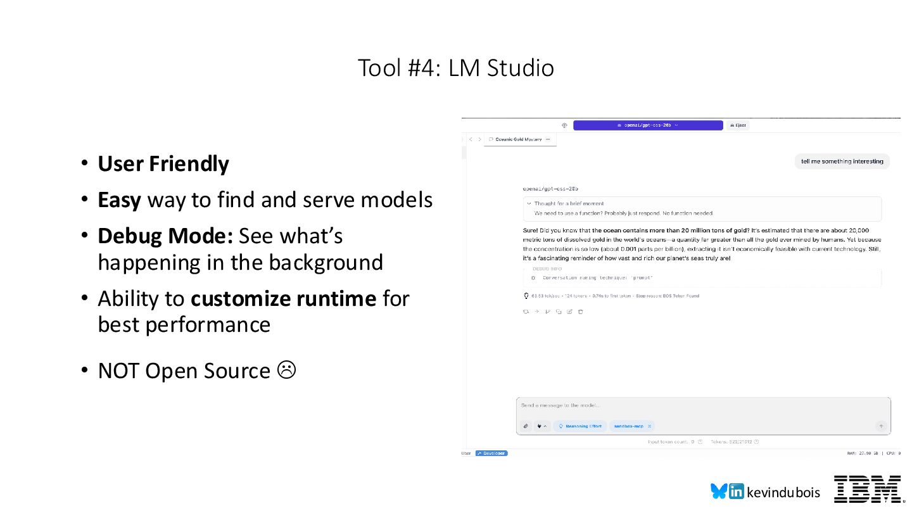Screen dimensions: 912x513
Task: Collapse the 'Thought for a brief moment' section
Action: pos(529,203)
